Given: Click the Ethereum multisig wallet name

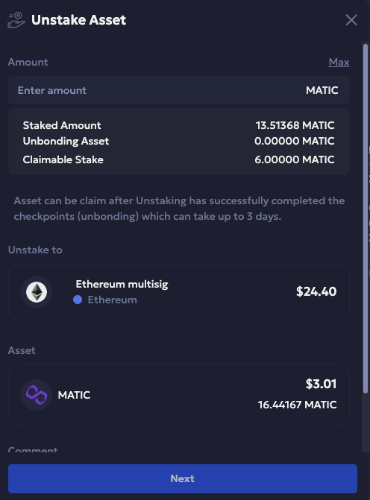Looking at the screenshot, I should coord(122,284).
